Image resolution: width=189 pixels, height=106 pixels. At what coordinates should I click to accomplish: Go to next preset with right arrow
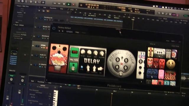pyautogui.click(x=63, y=31)
